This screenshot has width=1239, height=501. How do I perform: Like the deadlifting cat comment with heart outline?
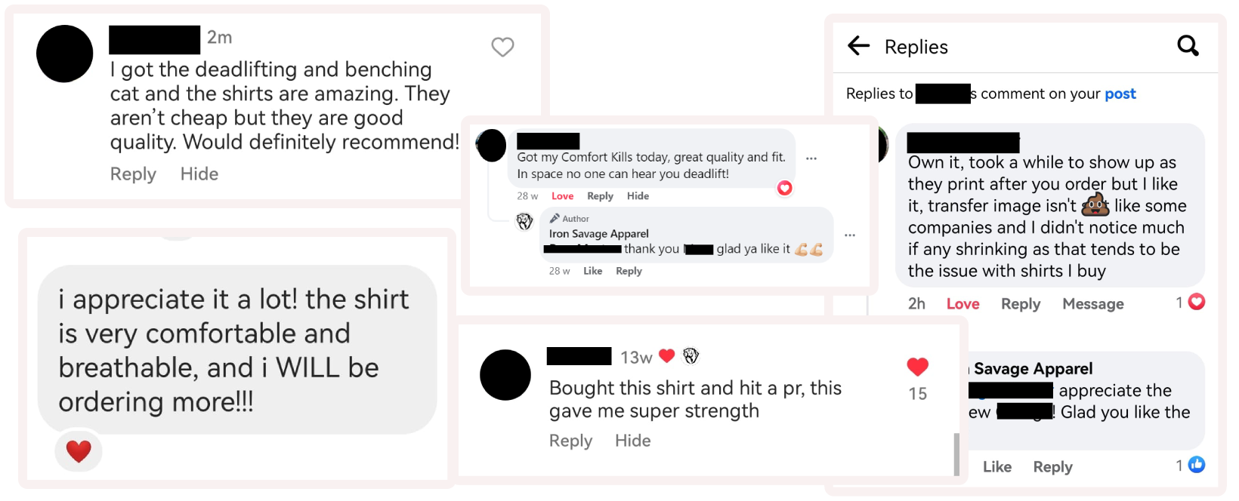click(502, 47)
